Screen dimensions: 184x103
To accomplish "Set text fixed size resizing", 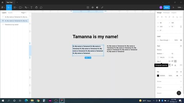I will point(175,61).
